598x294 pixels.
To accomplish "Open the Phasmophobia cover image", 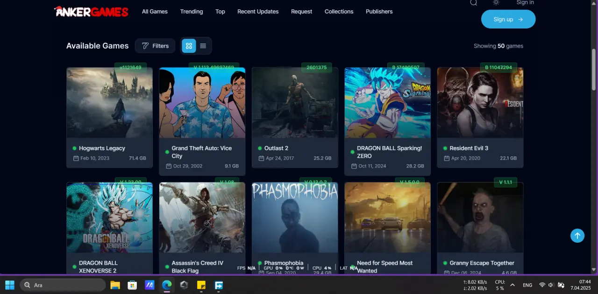I will pyautogui.click(x=295, y=217).
